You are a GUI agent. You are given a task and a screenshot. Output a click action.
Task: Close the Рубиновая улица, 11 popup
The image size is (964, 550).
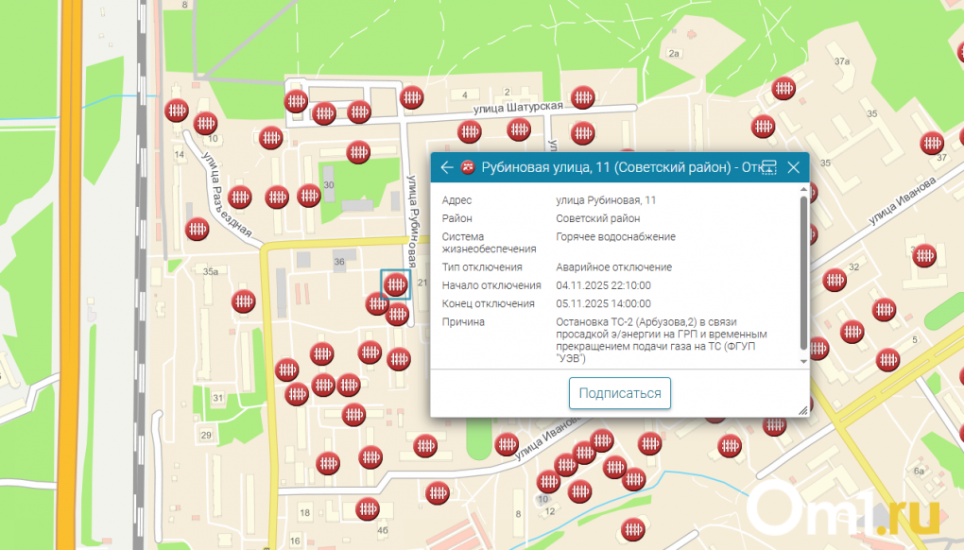click(x=794, y=168)
